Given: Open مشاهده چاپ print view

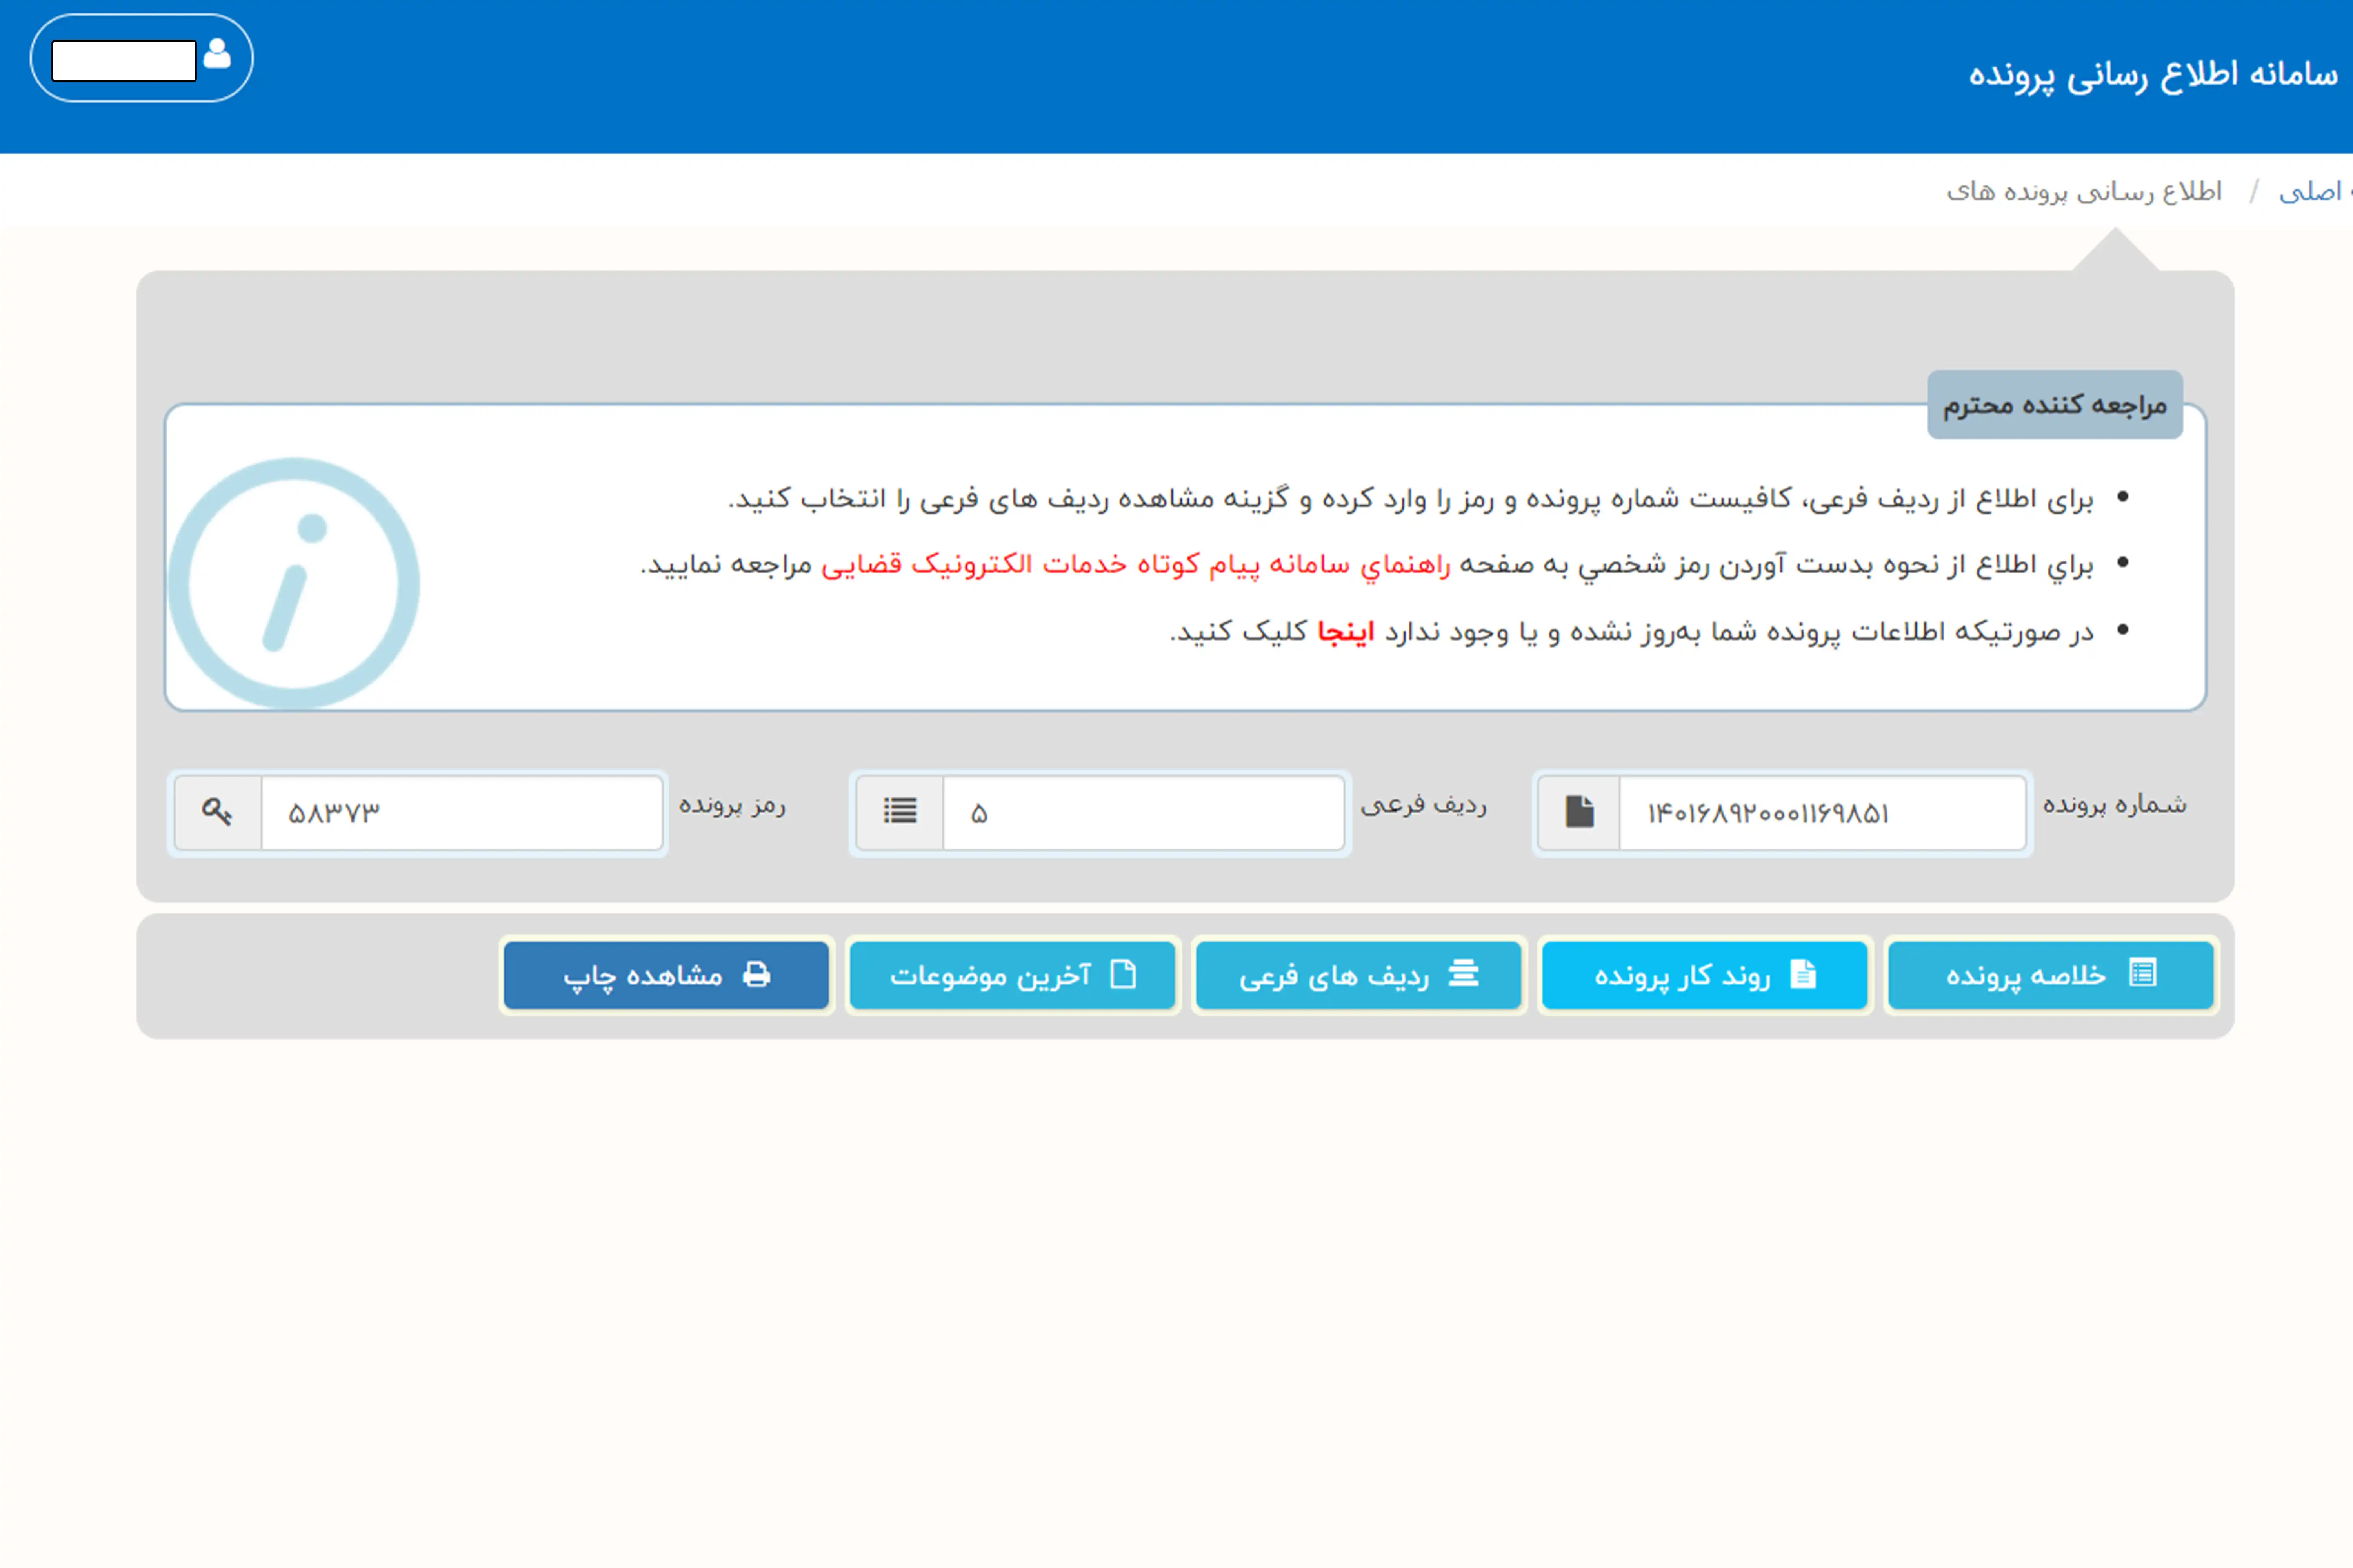Looking at the screenshot, I should pos(666,975).
